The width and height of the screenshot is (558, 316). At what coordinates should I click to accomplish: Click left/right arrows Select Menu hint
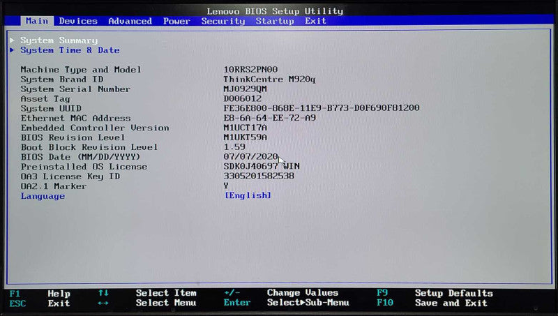pyautogui.click(x=147, y=303)
